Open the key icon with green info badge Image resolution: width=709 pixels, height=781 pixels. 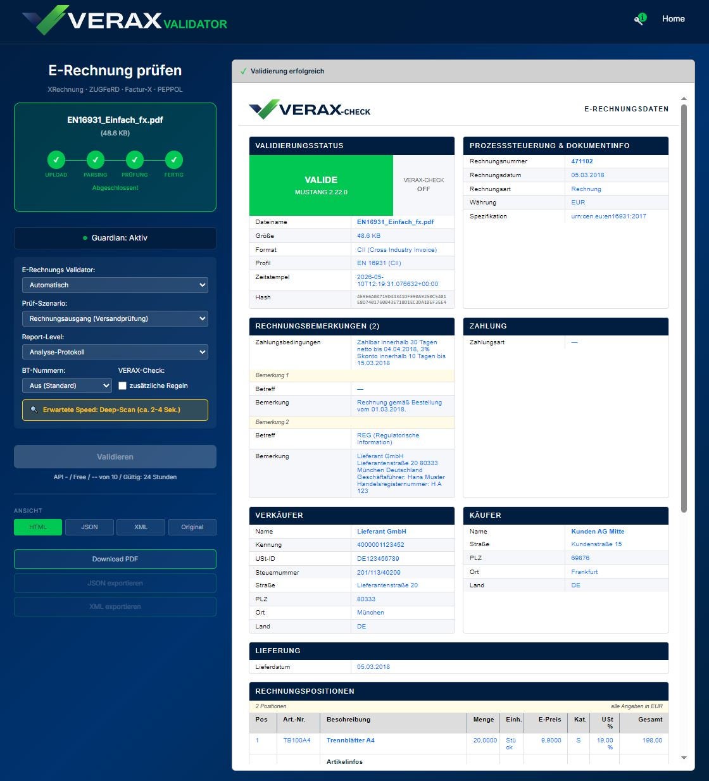click(640, 19)
